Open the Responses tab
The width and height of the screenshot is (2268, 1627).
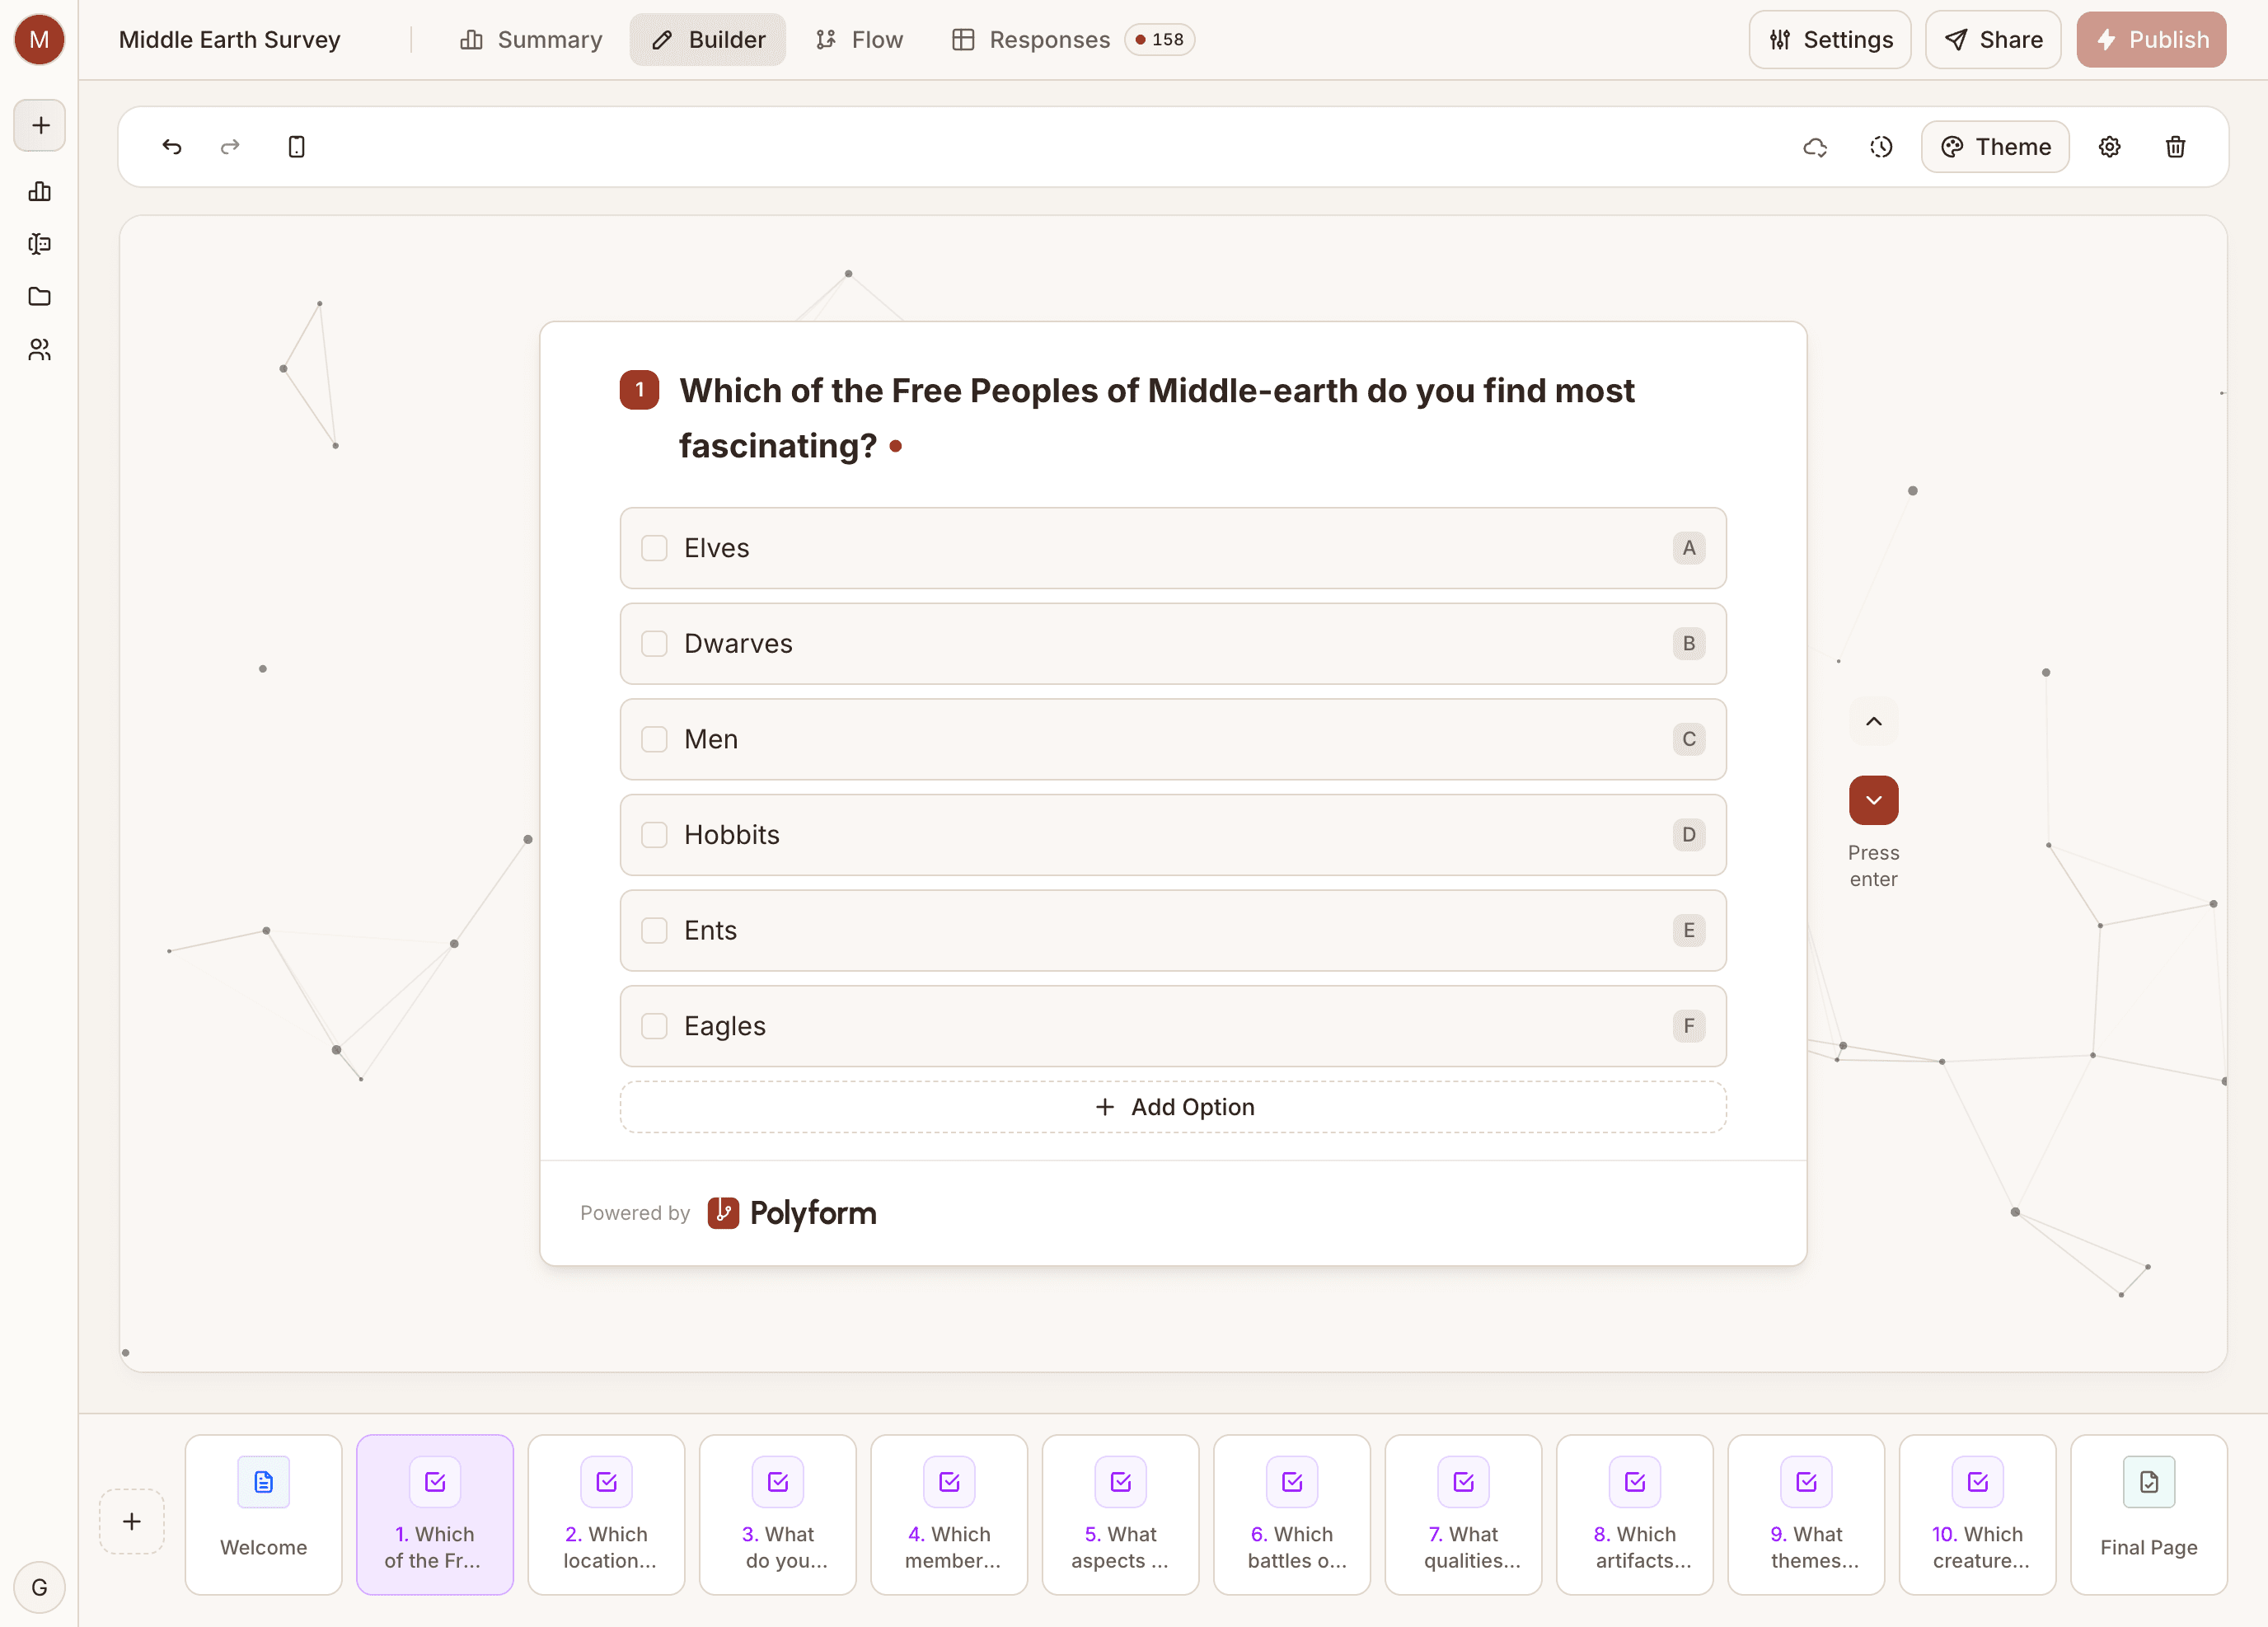point(1031,39)
